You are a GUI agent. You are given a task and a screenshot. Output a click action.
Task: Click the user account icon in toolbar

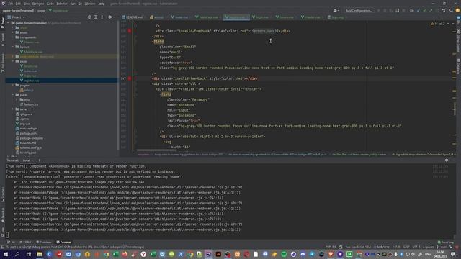tap(336, 11)
